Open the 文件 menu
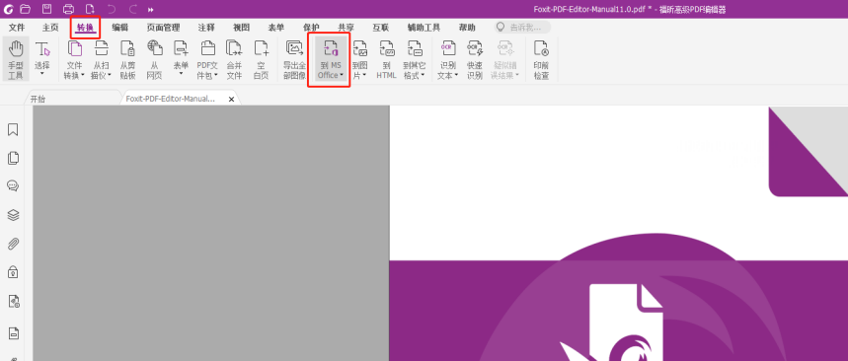848x361 pixels. (x=18, y=28)
